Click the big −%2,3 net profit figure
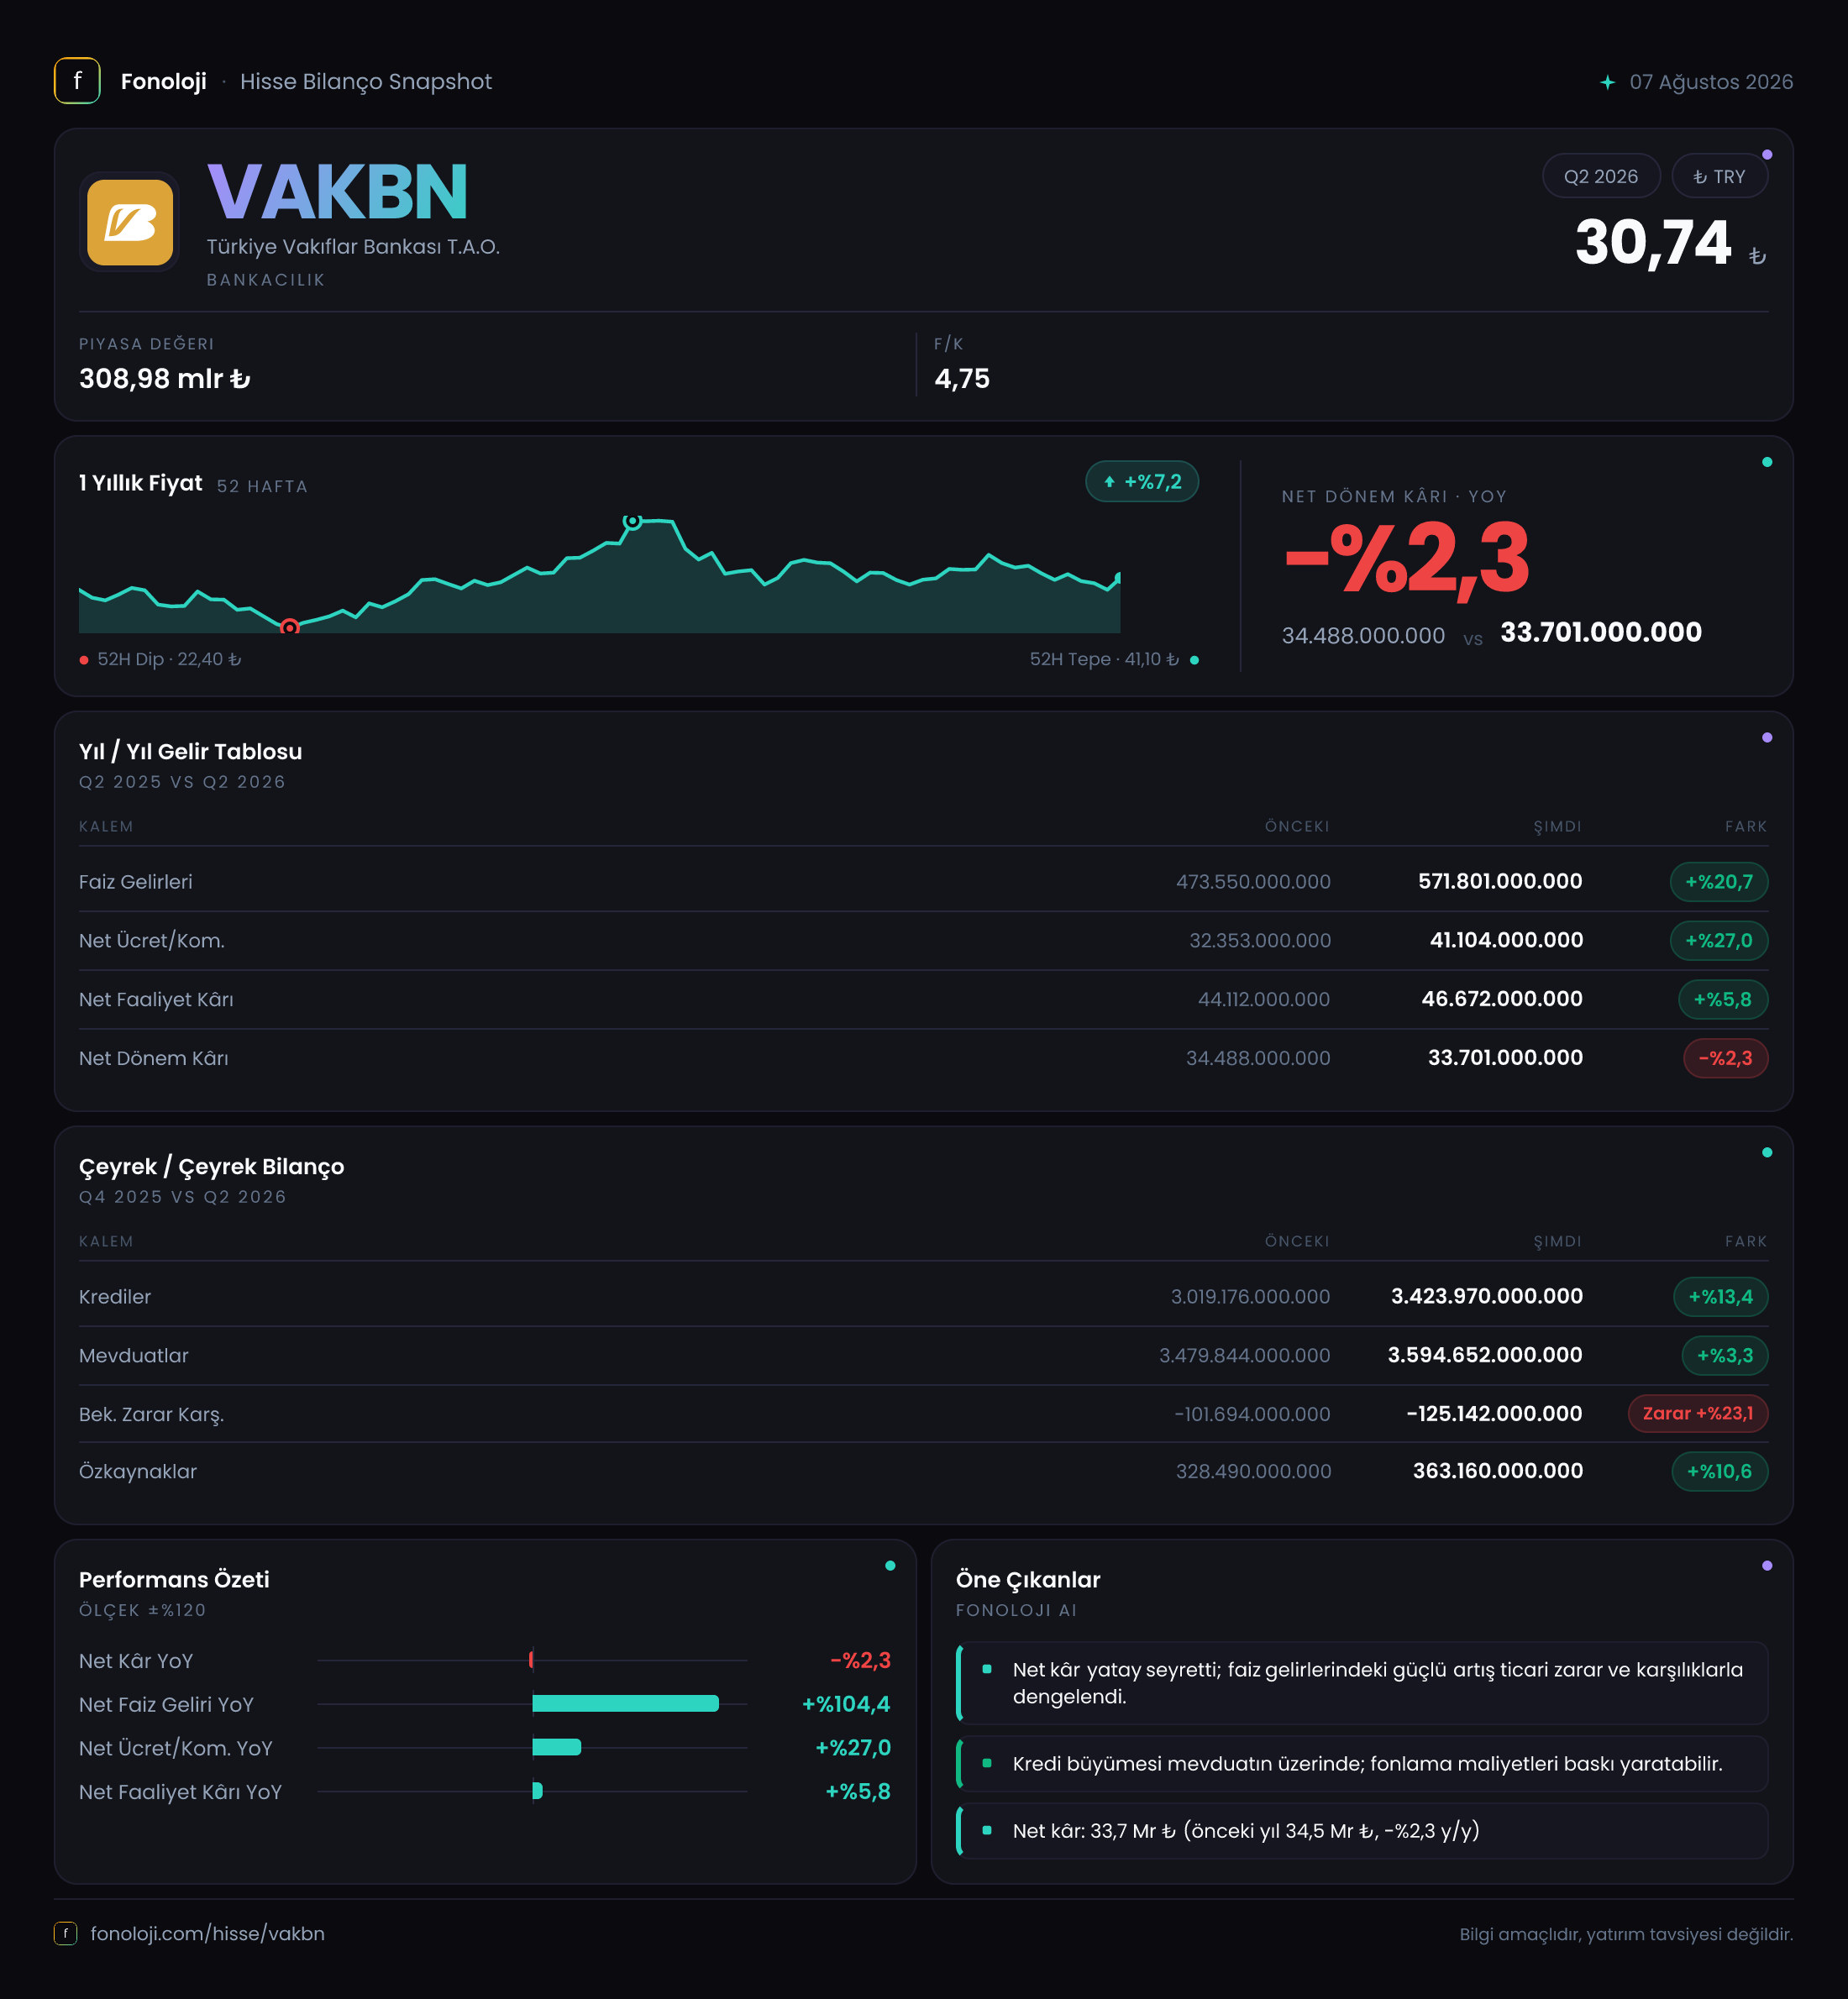Screen dimensions: 1848x1999 pyautogui.click(x=1406, y=559)
